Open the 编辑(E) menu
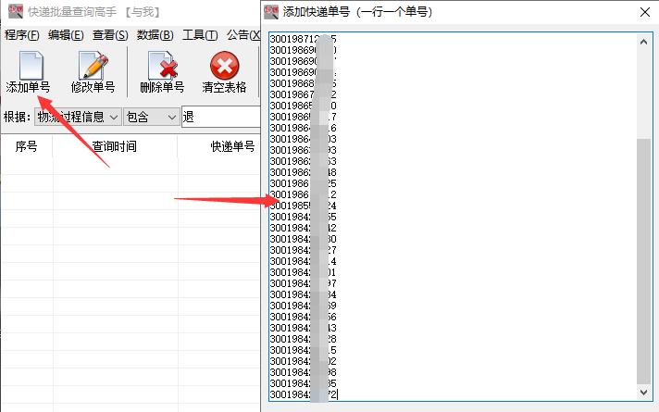 66,35
